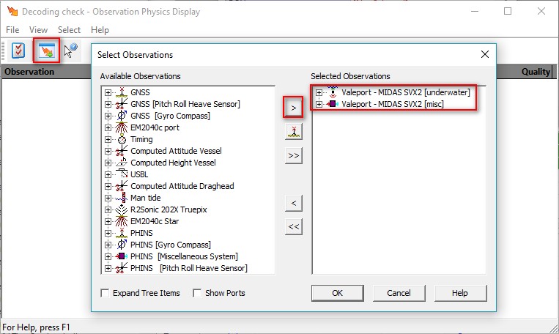
Task: Click the Cancel button
Action: point(399,293)
